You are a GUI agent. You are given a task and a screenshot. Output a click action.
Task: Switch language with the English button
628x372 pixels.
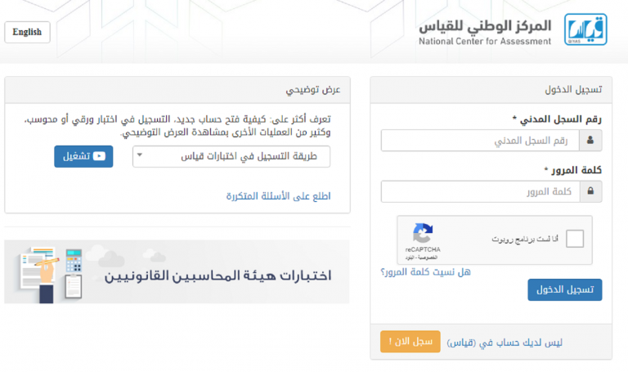click(x=27, y=32)
